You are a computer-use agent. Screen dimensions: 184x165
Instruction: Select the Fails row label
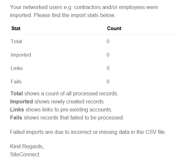[x=16, y=82]
